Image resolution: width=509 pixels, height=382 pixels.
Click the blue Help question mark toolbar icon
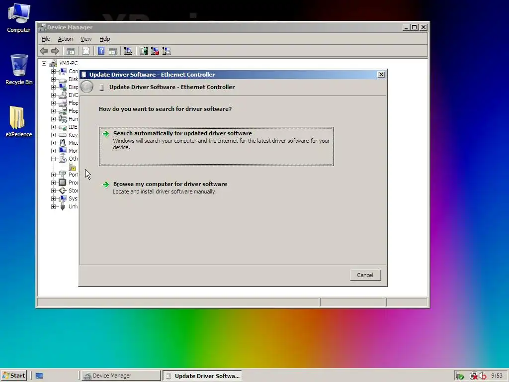click(x=101, y=51)
